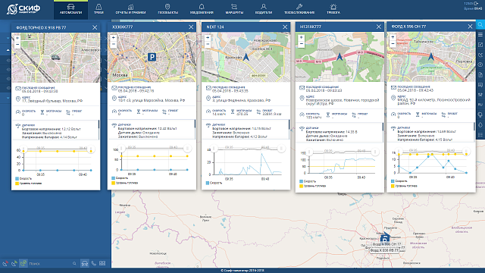Click right range handle on Н121ХК777 chart
This screenshot has width=485, height=273.
pyautogui.click(x=375, y=152)
